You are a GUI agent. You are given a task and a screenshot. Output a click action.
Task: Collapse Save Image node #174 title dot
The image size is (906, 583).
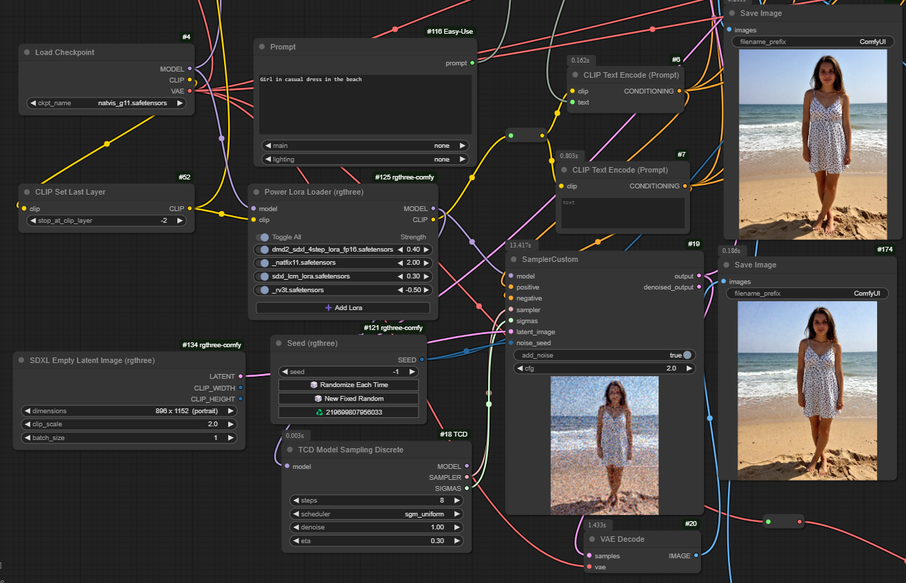[727, 265]
